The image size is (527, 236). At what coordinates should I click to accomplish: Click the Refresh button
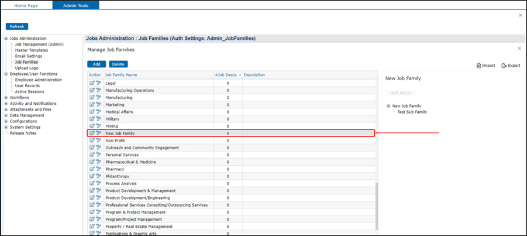pyautogui.click(x=17, y=26)
